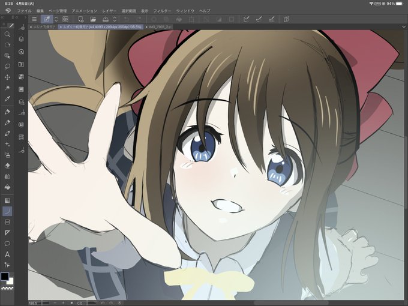Open the ページ管理 menu
The image size is (408, 306).
pyautogui.click(x=58, y=11)
